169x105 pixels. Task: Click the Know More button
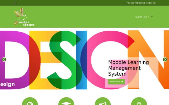[x=116, y=81]
